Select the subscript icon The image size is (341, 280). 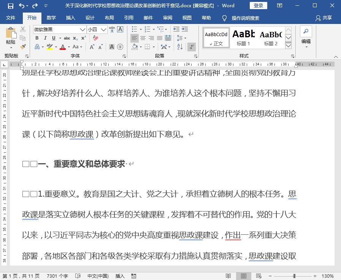pyautogui.click(x=75, y=38)
